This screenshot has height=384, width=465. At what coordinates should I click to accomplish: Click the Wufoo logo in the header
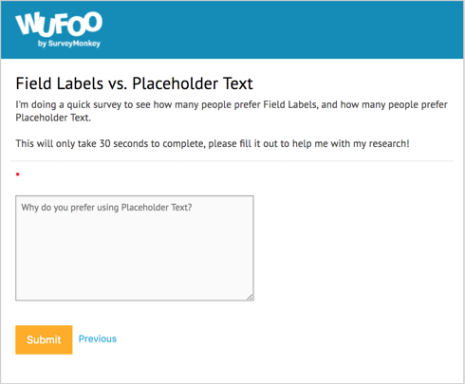(59, 29)
